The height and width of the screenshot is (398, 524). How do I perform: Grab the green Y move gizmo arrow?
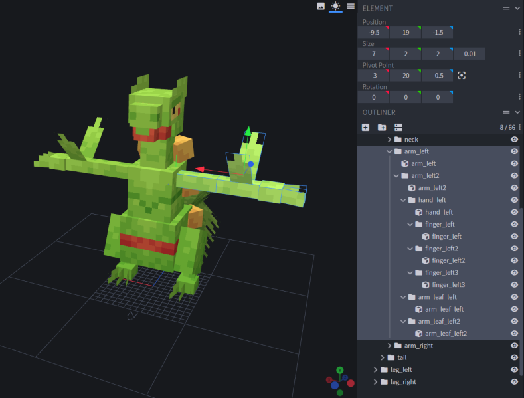248,131
